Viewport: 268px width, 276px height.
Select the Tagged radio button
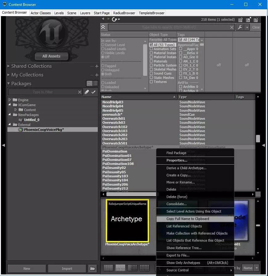(103, 66)
